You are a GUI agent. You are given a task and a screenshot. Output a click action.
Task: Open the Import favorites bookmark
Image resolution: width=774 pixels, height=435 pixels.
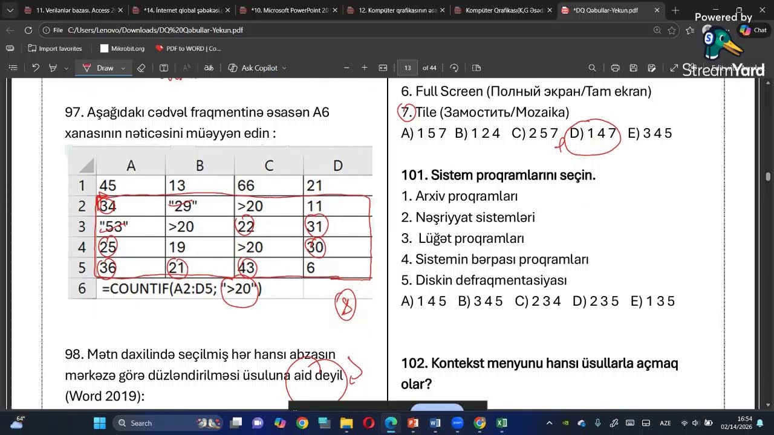pos(54,48)
